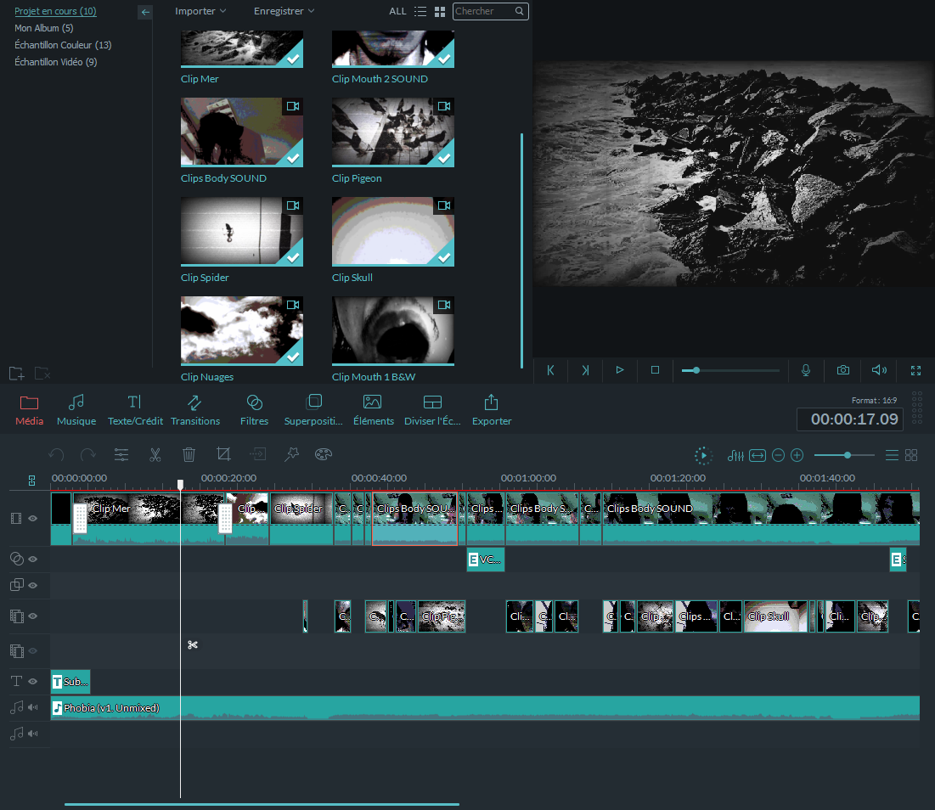Viewport: 935px width, 810px height.
Task: Open the Superposition tab
Action: point(313,410)
